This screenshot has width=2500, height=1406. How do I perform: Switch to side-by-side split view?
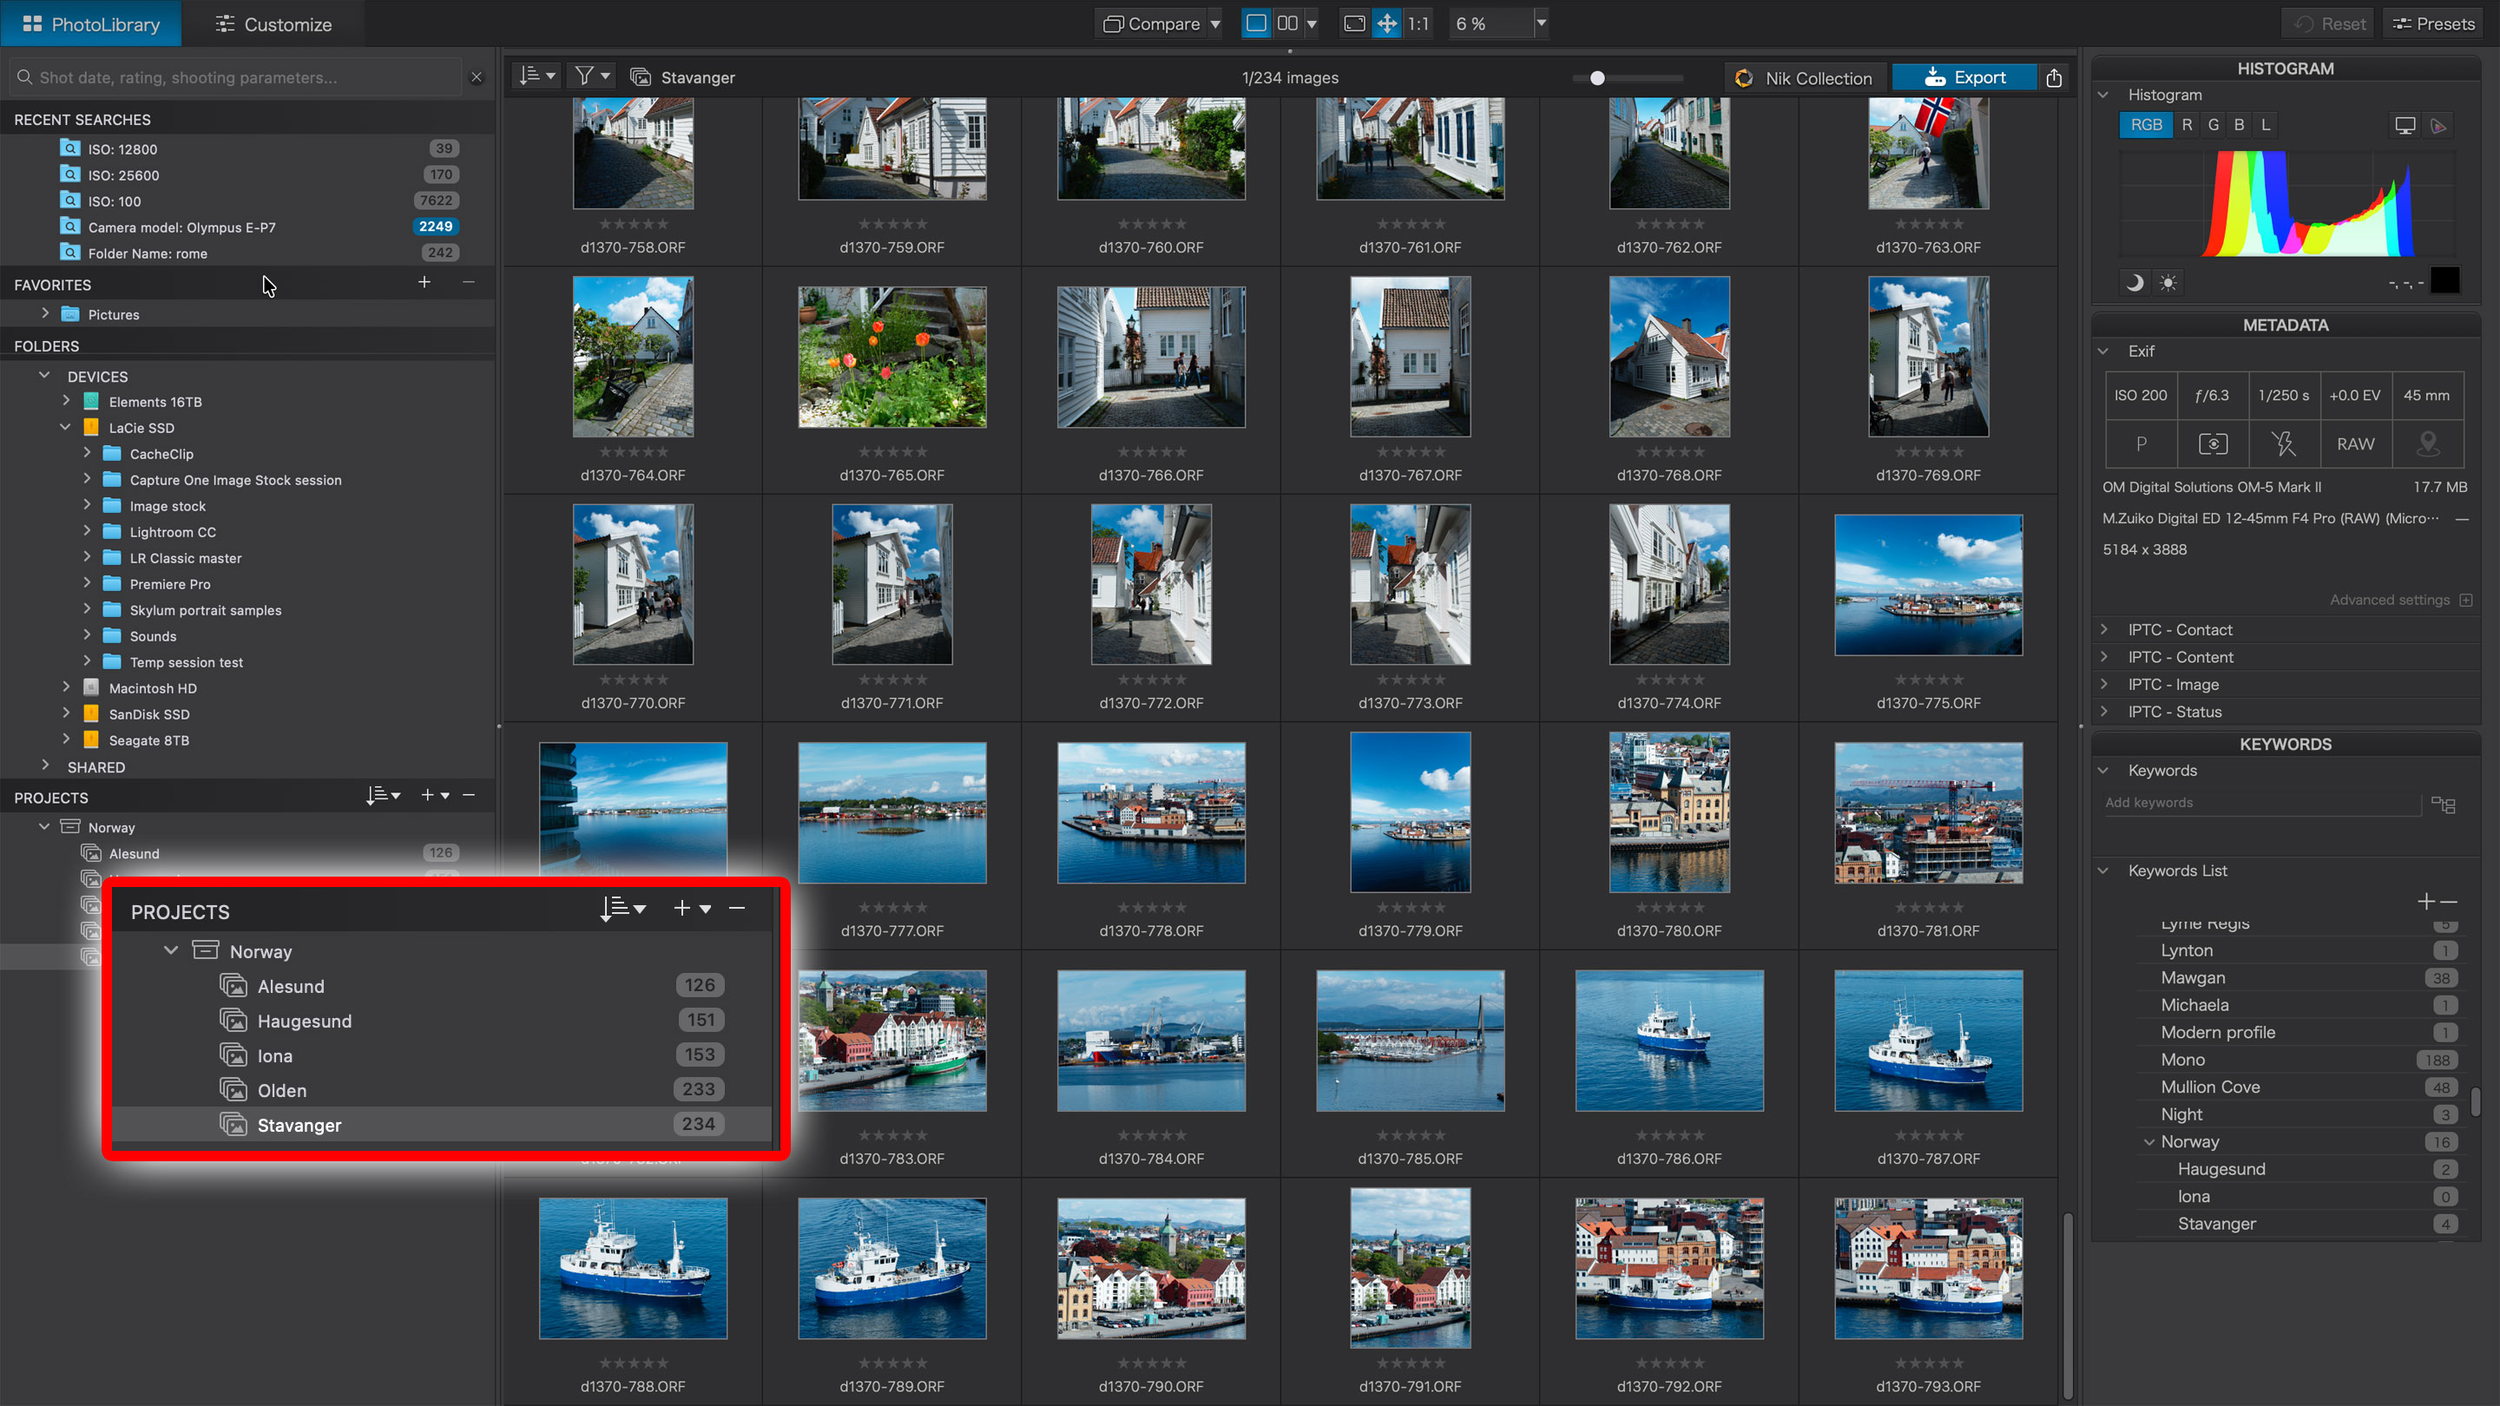point(1288,23)
